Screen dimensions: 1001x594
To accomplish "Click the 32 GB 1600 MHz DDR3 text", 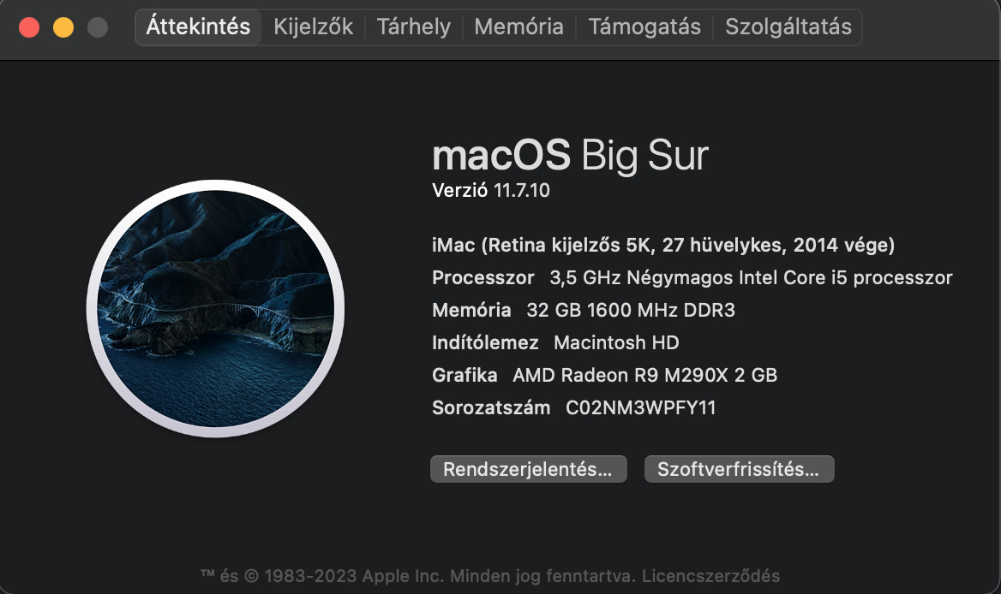I will 631,311.
